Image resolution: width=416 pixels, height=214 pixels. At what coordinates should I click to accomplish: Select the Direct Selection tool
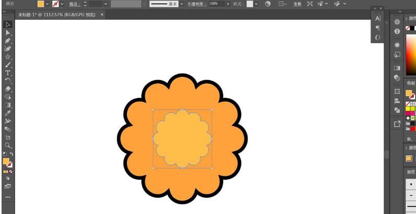coord(8,32)
